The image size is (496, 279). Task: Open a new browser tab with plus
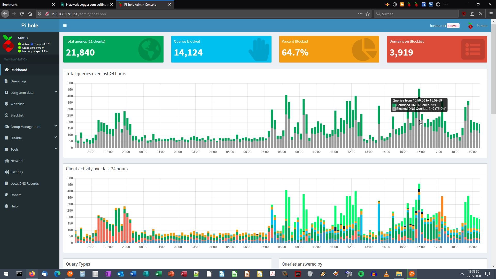coord(446,4)
